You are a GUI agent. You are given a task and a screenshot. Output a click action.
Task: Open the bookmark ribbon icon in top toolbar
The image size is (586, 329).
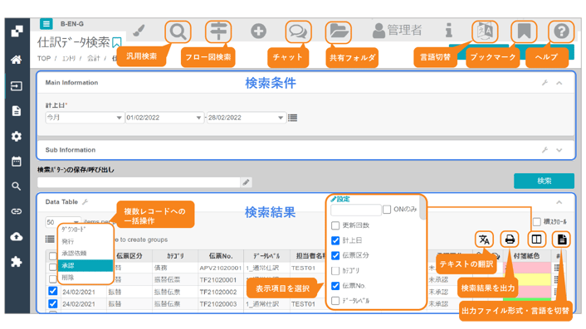[x=524, y=31]
